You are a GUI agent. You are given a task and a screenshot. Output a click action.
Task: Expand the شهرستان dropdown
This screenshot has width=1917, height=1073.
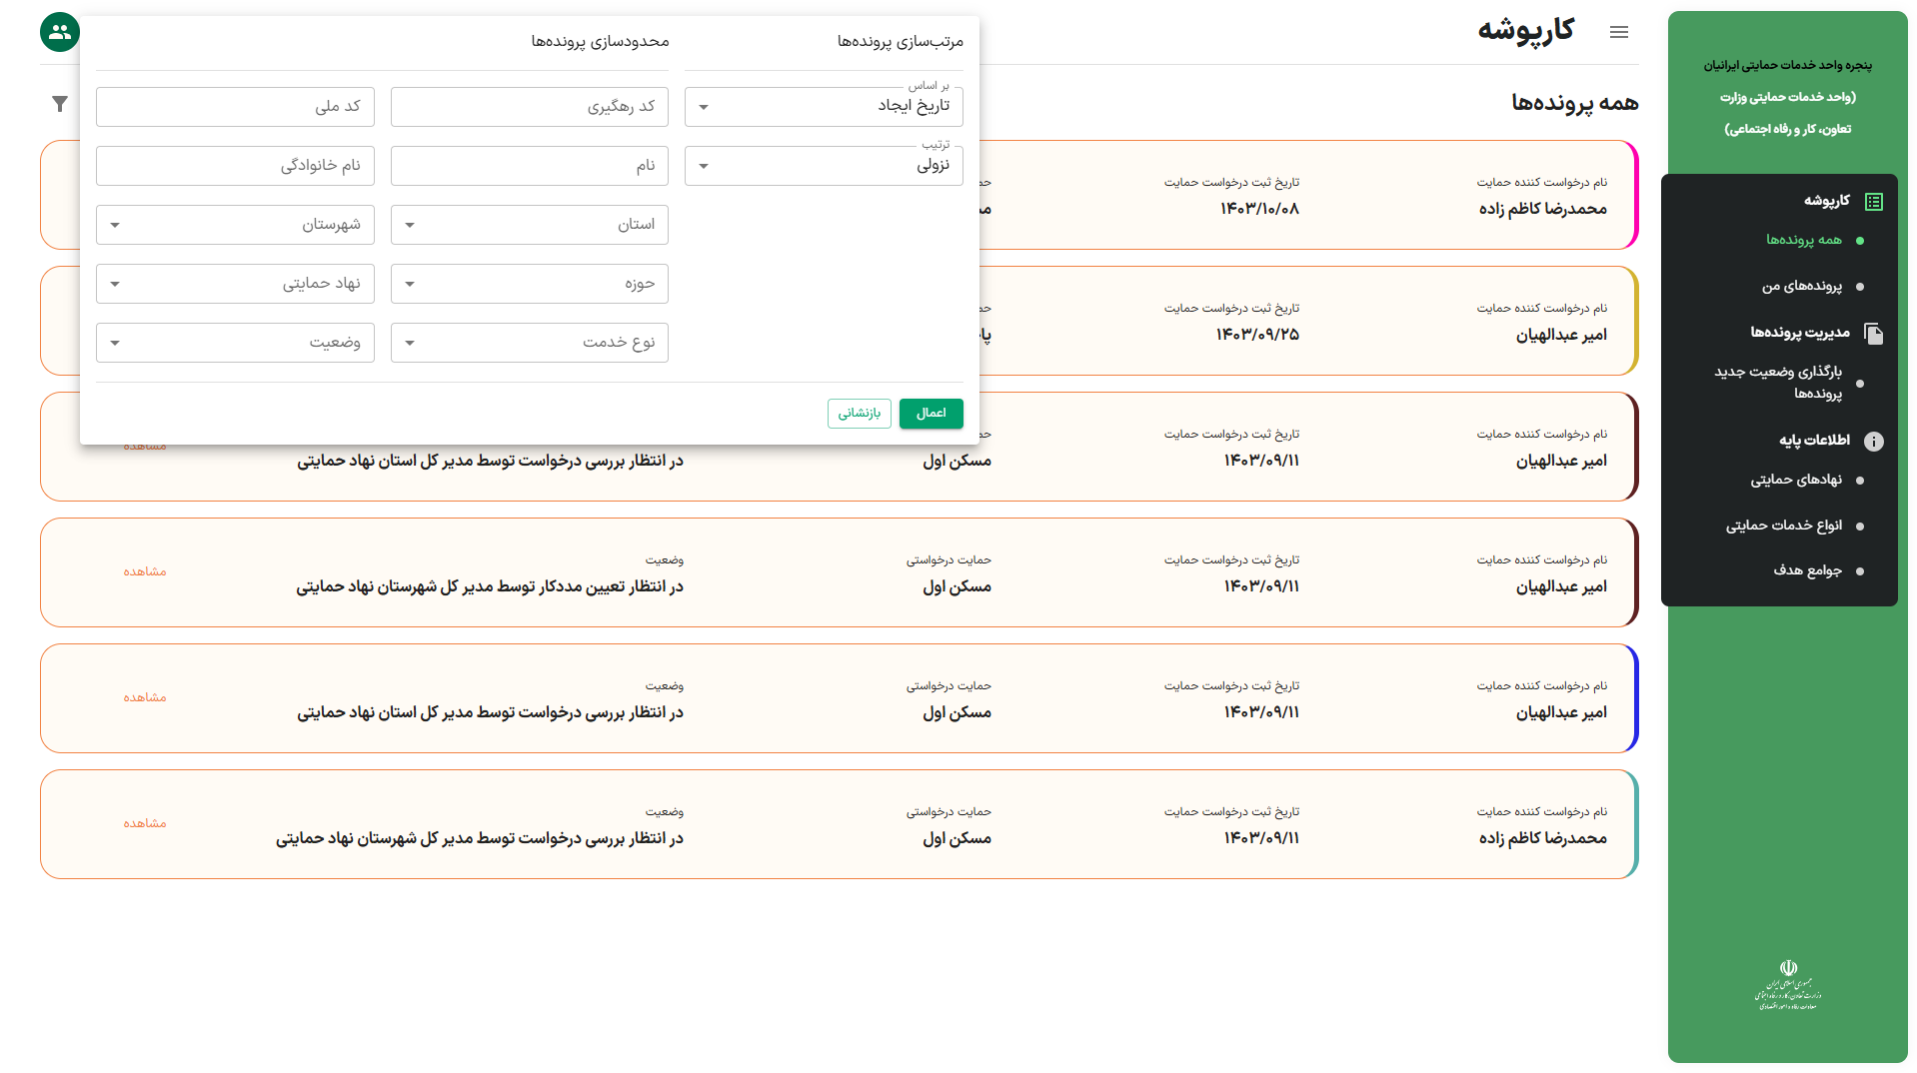click(235, 225)
